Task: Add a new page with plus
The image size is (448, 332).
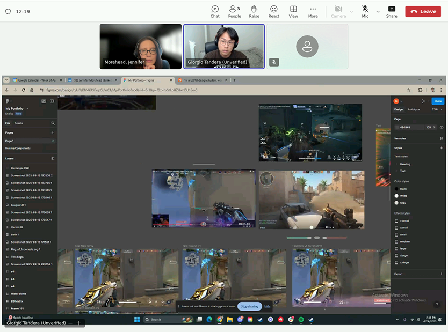Action: click(53, 132)
